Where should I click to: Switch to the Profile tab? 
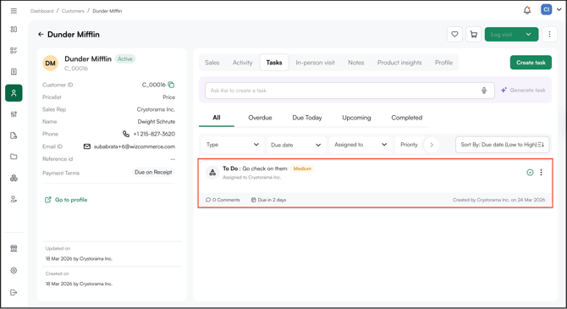tap(443, 63)
